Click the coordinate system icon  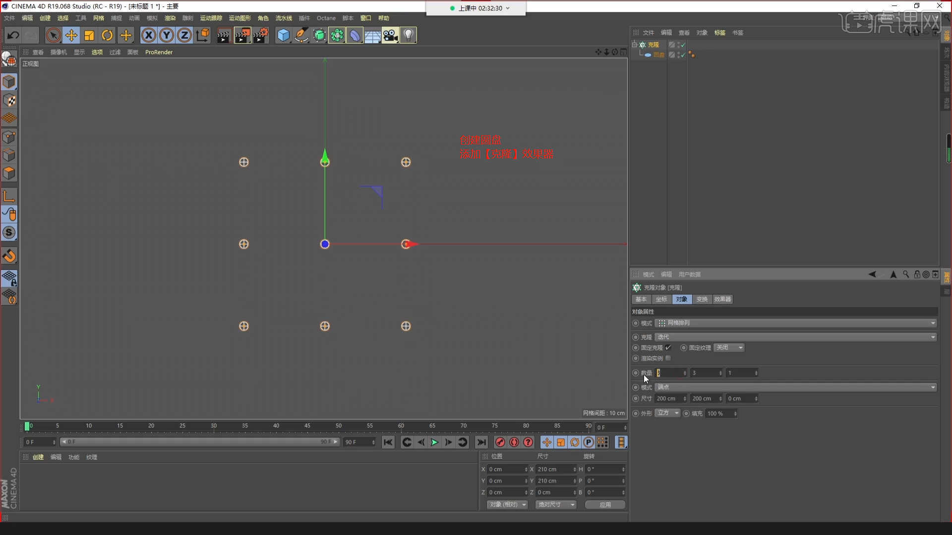203,35
